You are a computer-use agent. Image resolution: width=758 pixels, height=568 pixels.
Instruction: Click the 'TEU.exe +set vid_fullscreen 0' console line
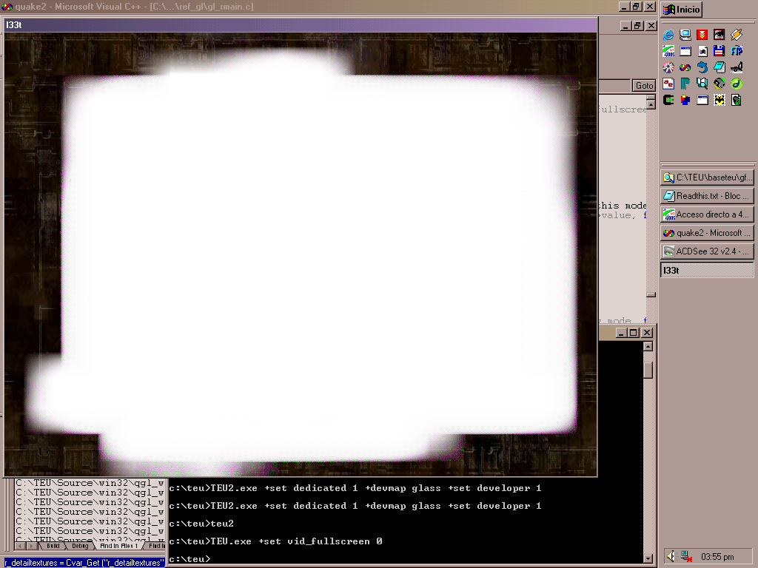[276, 541]
